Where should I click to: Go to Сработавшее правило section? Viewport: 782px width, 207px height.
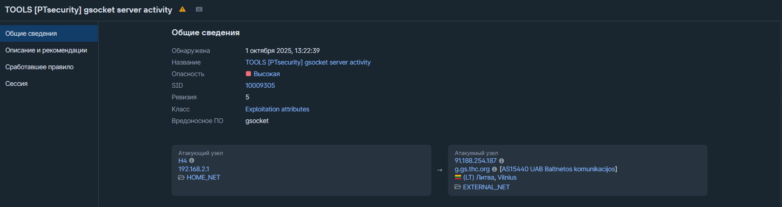[x=40, y=67]
